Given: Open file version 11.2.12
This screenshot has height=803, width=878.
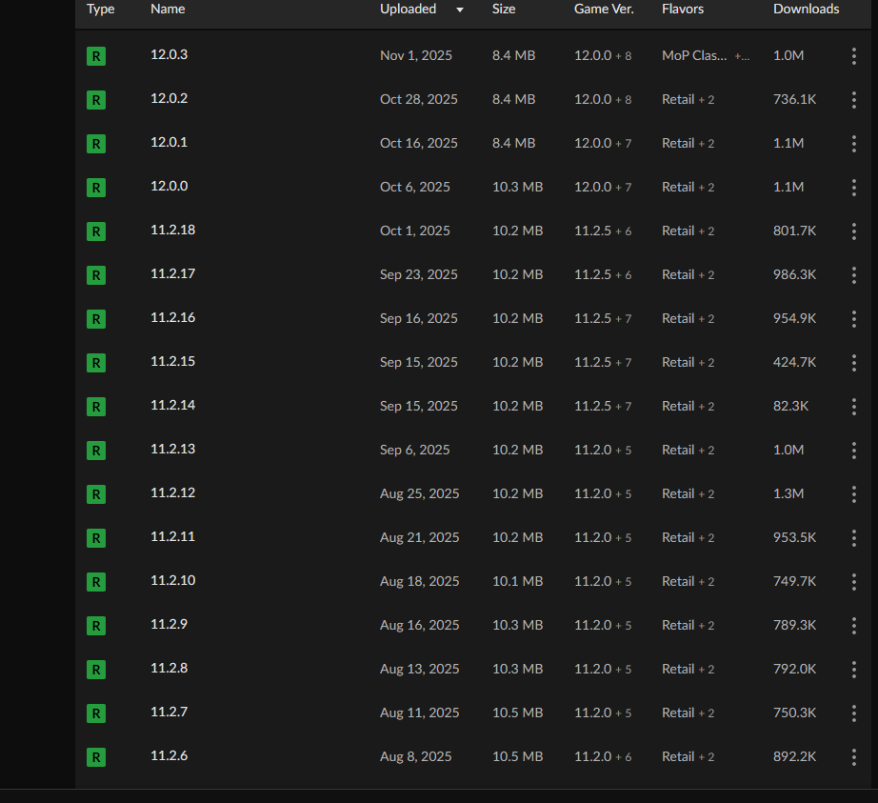Looking at the screenshot, I should (x=173, y=492).
